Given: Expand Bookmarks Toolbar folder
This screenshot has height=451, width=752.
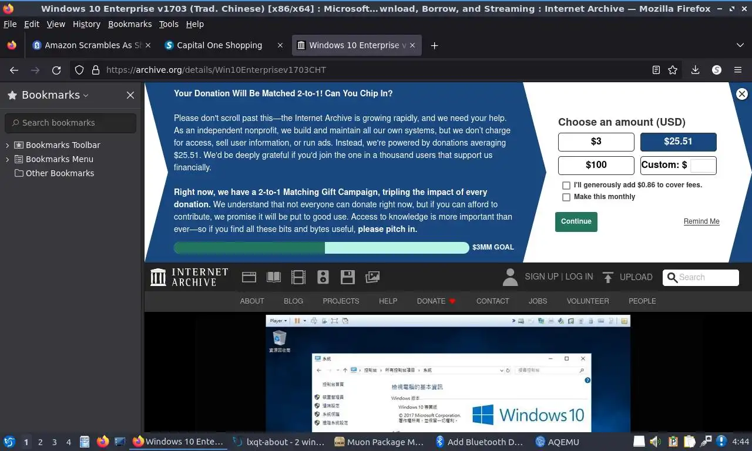Looking at the screenshot, I should click(8, 145).
